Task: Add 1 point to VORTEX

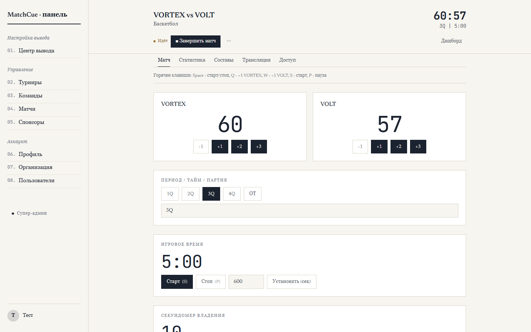Action: 220,146
